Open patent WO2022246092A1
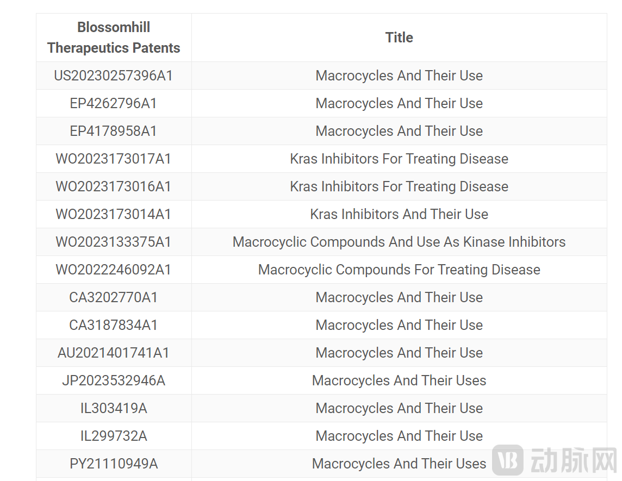The height and width of the screenshot is (481, 622). (114, 270)
